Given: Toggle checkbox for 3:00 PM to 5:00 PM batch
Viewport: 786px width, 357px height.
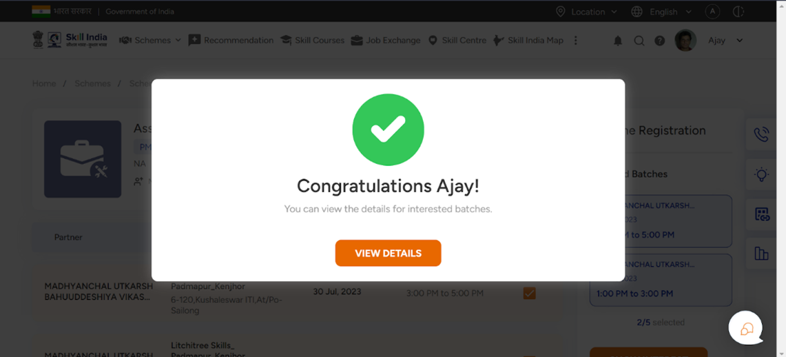Looking at the screenshot, I should pos(529,293).
